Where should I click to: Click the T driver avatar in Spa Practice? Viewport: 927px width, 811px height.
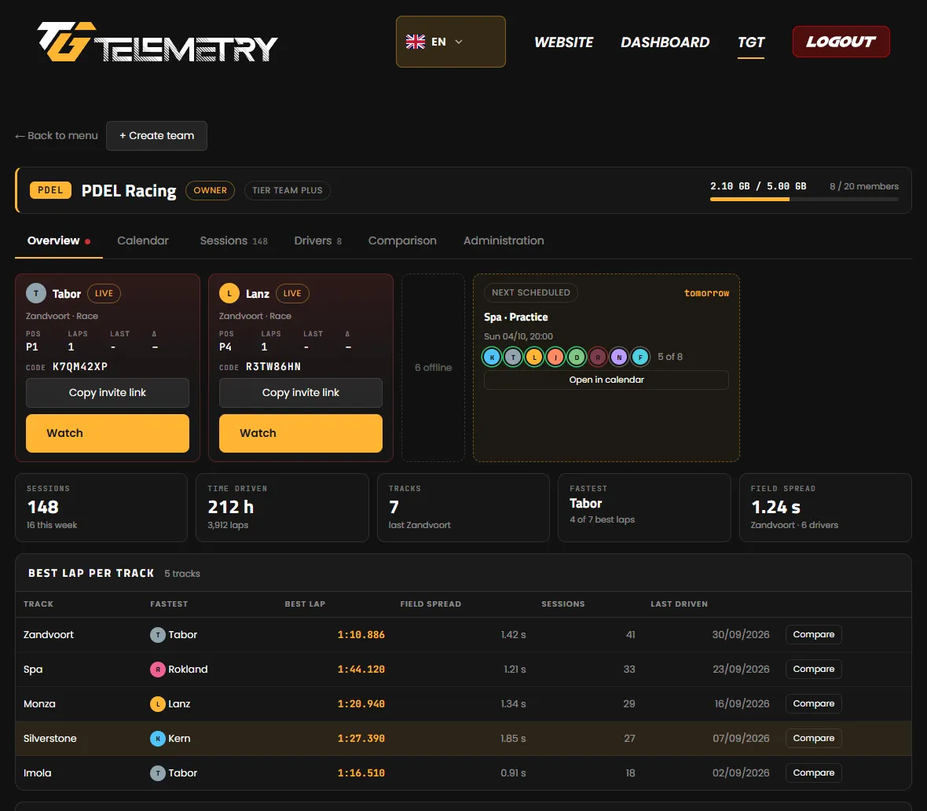coord(513,358)
